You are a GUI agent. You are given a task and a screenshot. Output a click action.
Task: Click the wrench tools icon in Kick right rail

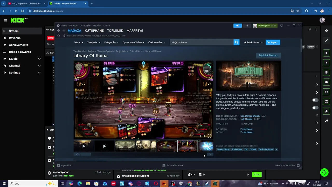pos(326,111)
